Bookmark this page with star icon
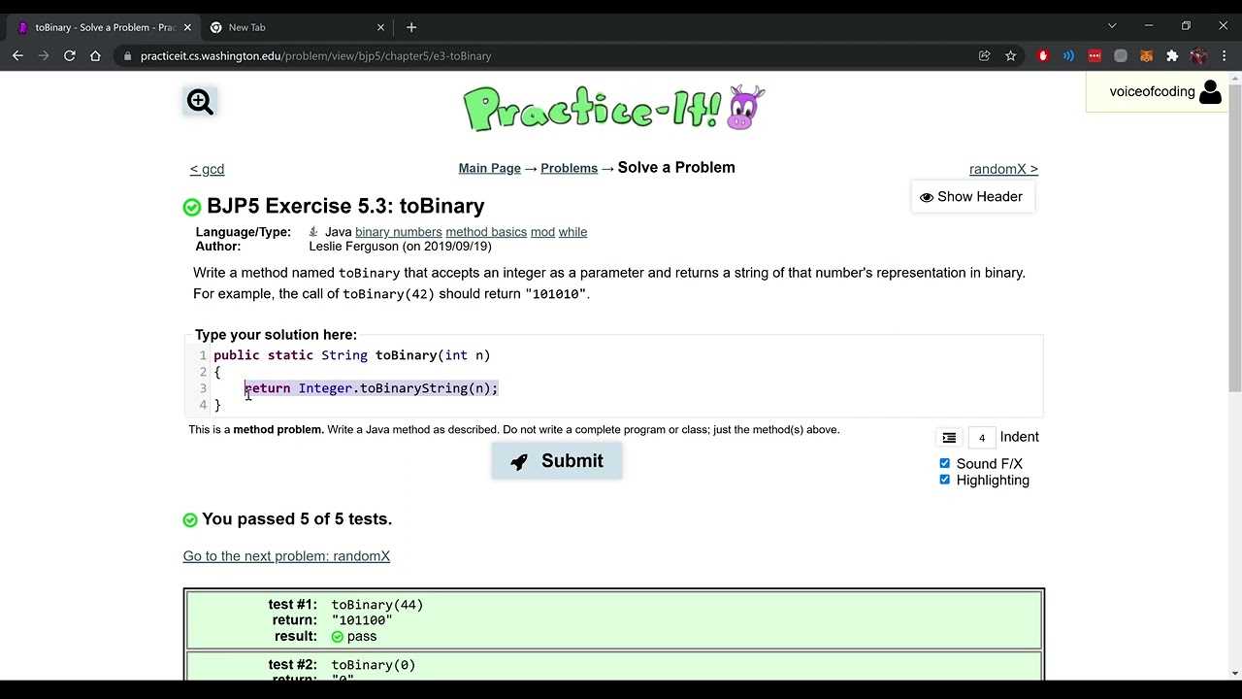 [x=1011, y=56]
